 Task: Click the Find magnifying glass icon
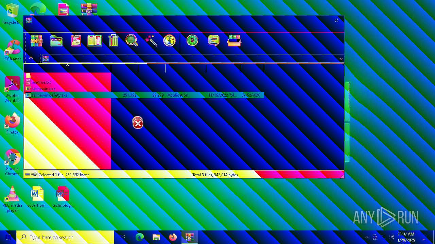click(x=132, y=41)
